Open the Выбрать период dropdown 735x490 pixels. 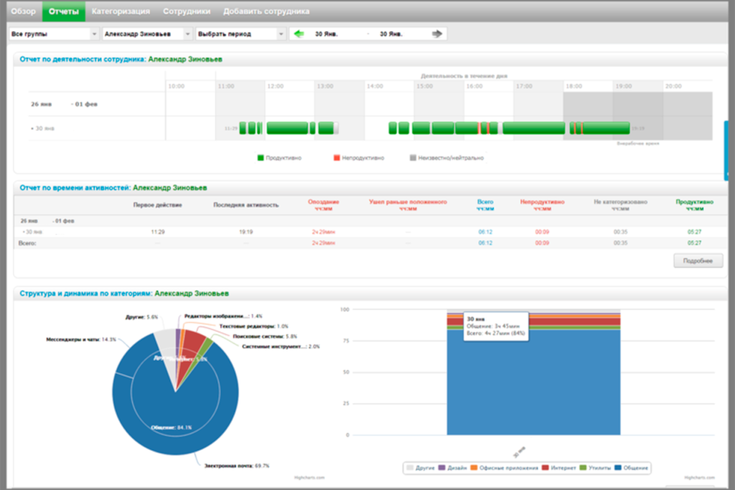click(x=240, y=34)
